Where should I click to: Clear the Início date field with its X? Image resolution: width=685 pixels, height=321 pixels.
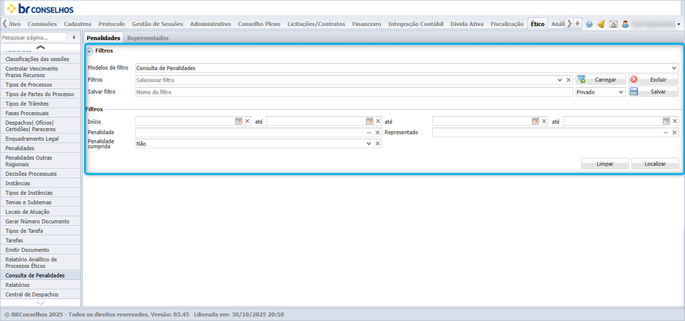(247, 121)
